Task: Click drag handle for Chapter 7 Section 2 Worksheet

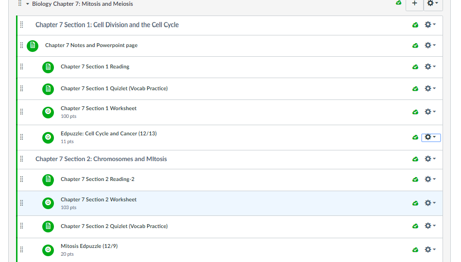Action: [21, 203]
